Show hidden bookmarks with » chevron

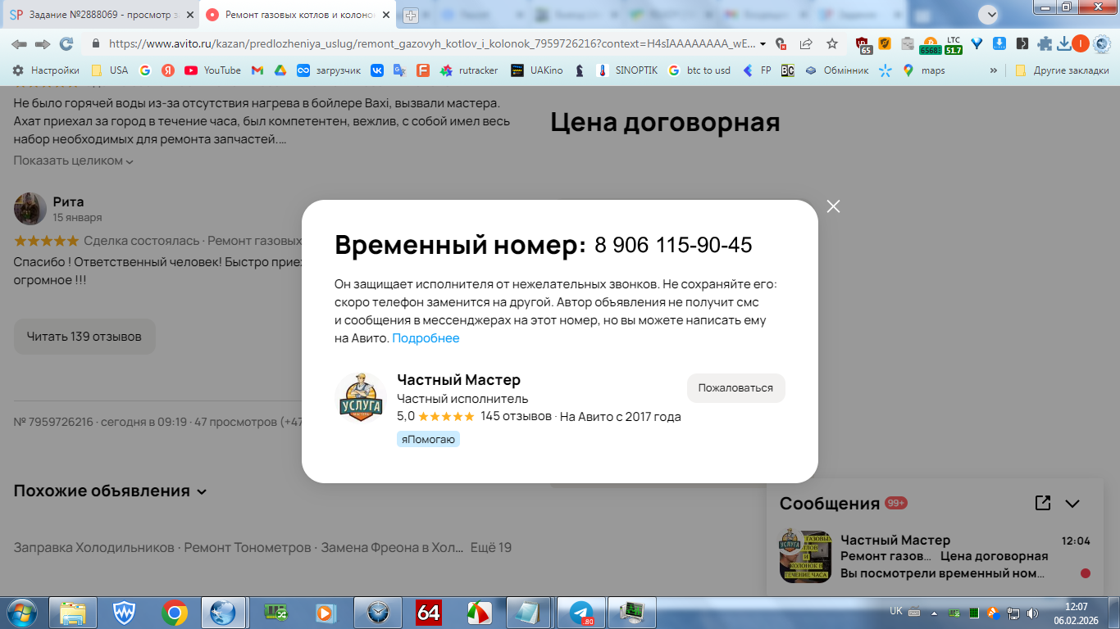click(994, 70)
